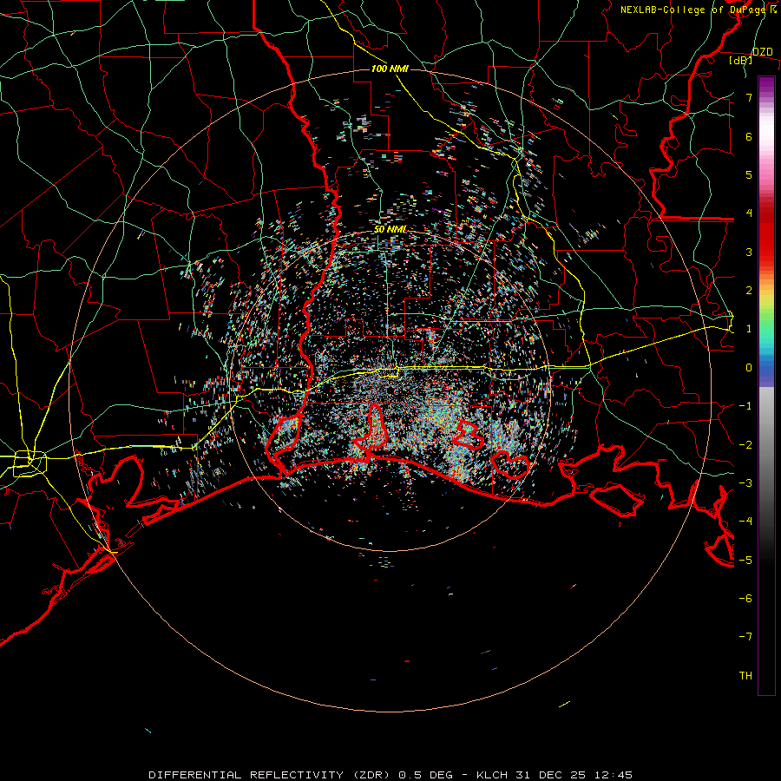This screenshot has height=781, width=781.
Task: Click the 0.5 DEG elevation text in the caption
Action: tap(425, 775)
